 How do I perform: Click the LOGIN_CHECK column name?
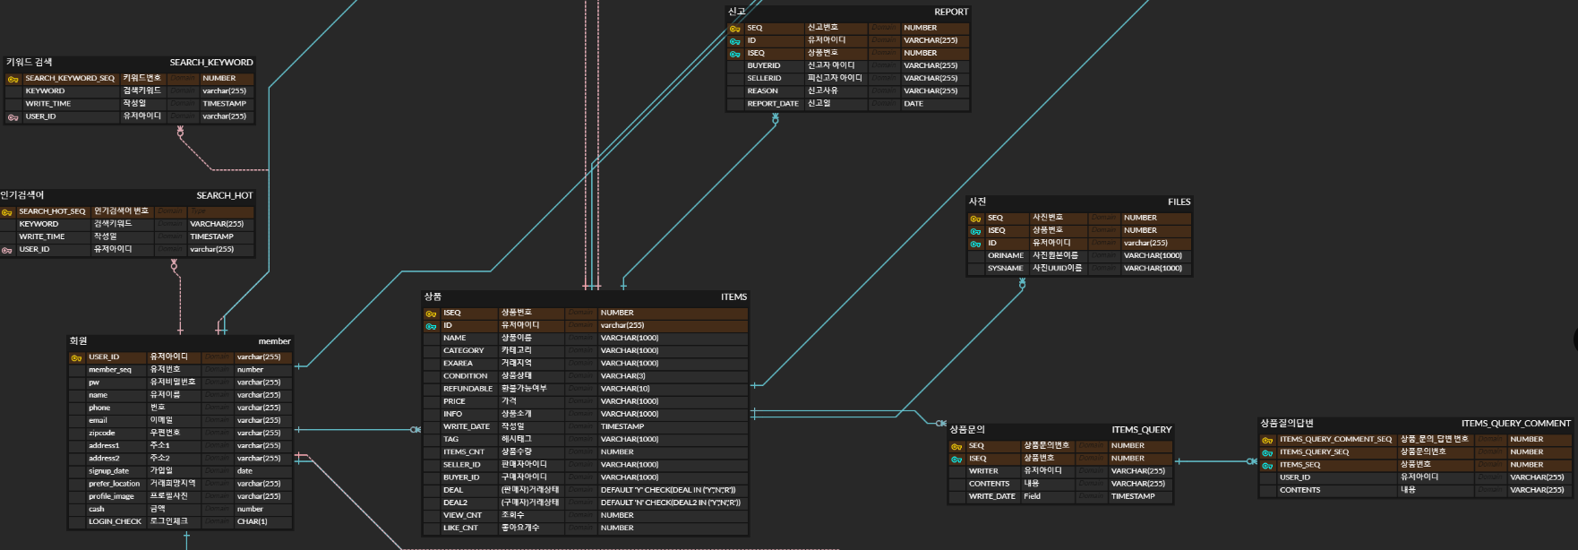[115, 521]
